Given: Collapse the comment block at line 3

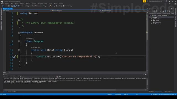Looking at the screenshot, I should [x=19, y=20].
